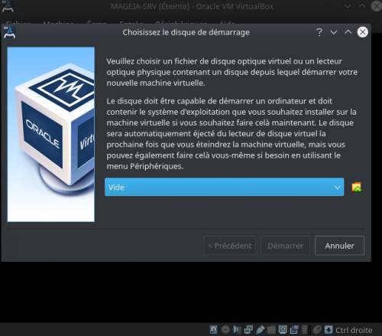This screenshot has width=382, height=336.
Task: Click the mouse integration status bar icon
Action: coord(317,330)
